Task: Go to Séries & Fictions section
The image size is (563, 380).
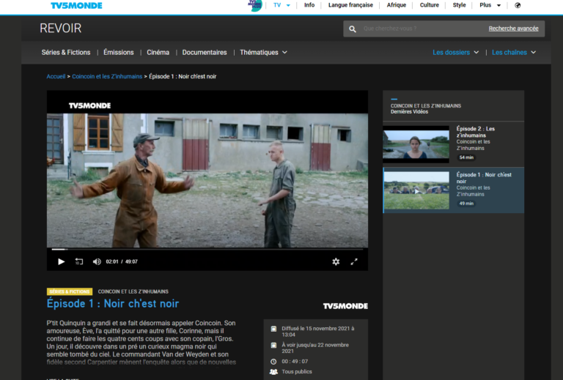Action: point(66,52)
